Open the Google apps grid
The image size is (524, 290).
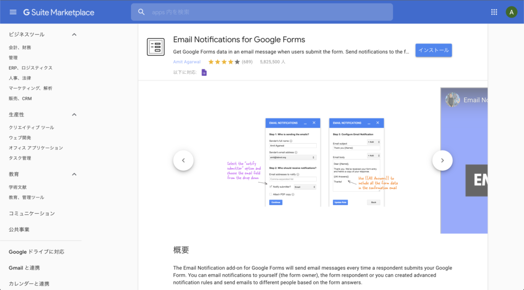pos(494,12)
